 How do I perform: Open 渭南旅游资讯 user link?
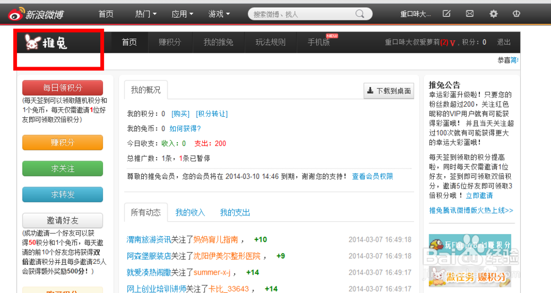pyautogui.click(x=149, y=240)
